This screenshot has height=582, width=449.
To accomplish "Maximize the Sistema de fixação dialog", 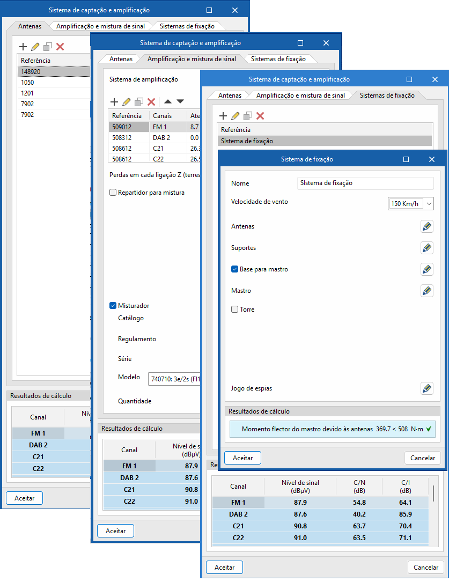I will tap(406, 159).
